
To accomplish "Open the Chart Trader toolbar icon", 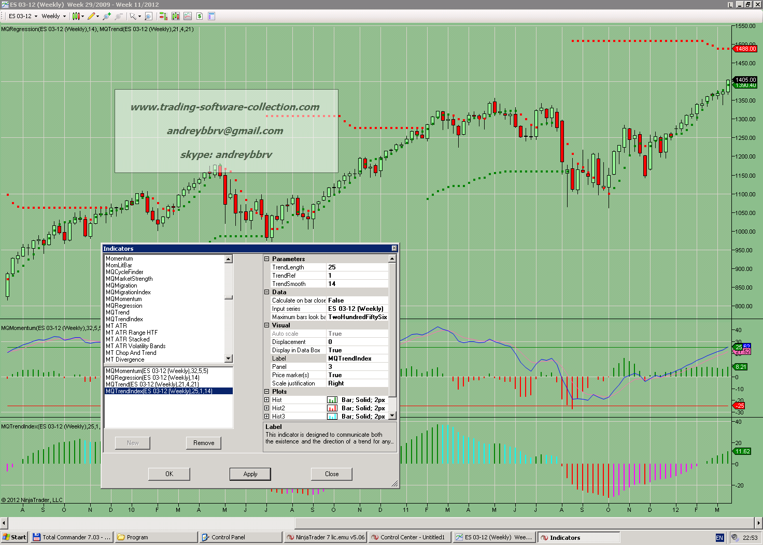I will [163, 16].
